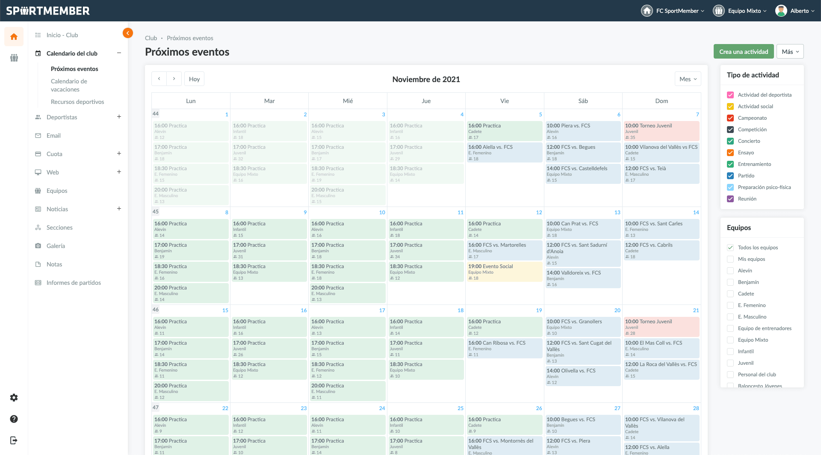Open the Mes view dropdown

coord(688,79)
